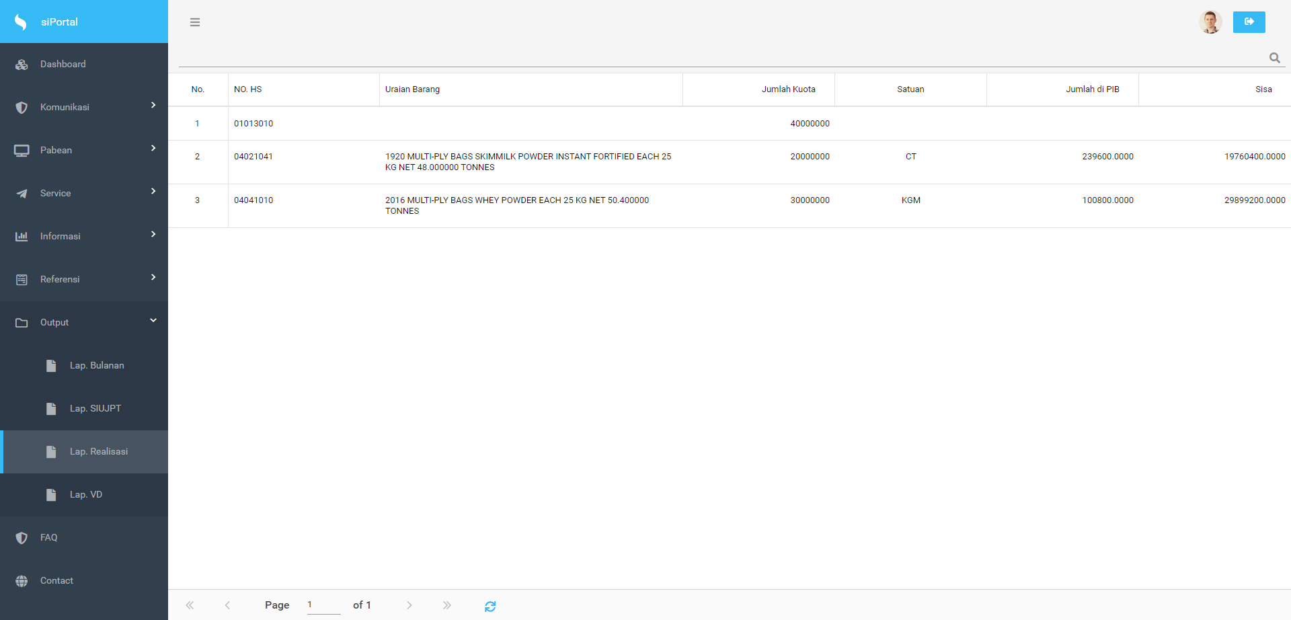The height and width of the screenshot is (620, 1291).
Task: Go to next page arrow
Action: pyautogui.click(x=409, y=605)
